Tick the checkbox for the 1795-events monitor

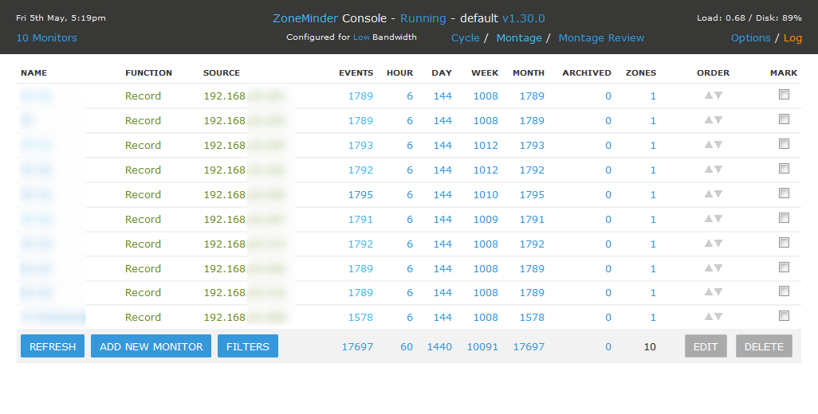point(784,193)
